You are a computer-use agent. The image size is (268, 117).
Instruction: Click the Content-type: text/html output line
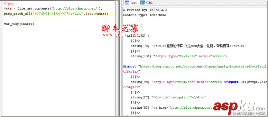[x=144, y=15]
